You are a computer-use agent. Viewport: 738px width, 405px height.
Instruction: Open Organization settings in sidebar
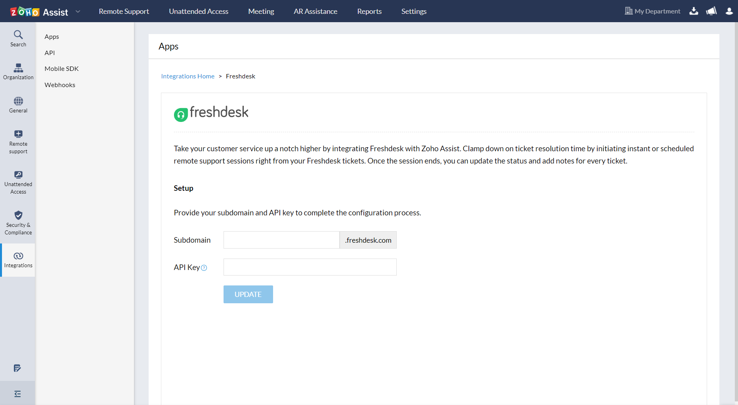point(18,72)
